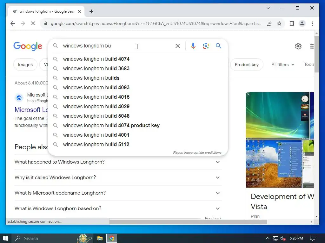
Task: Stop loading the page
Action: tap(33, 23)
